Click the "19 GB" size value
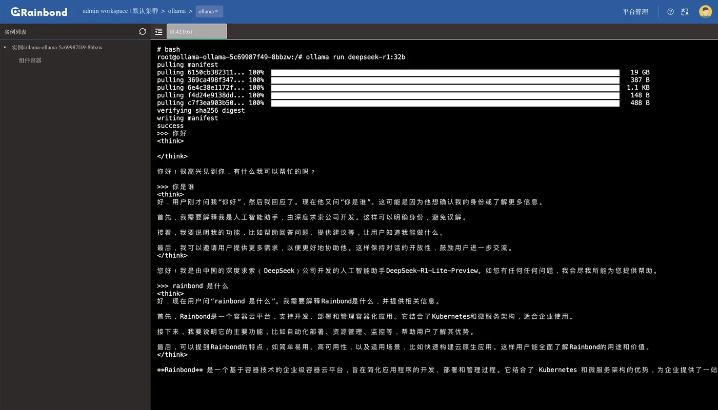This screenshot has height=410, width=718. pos(640,73)
